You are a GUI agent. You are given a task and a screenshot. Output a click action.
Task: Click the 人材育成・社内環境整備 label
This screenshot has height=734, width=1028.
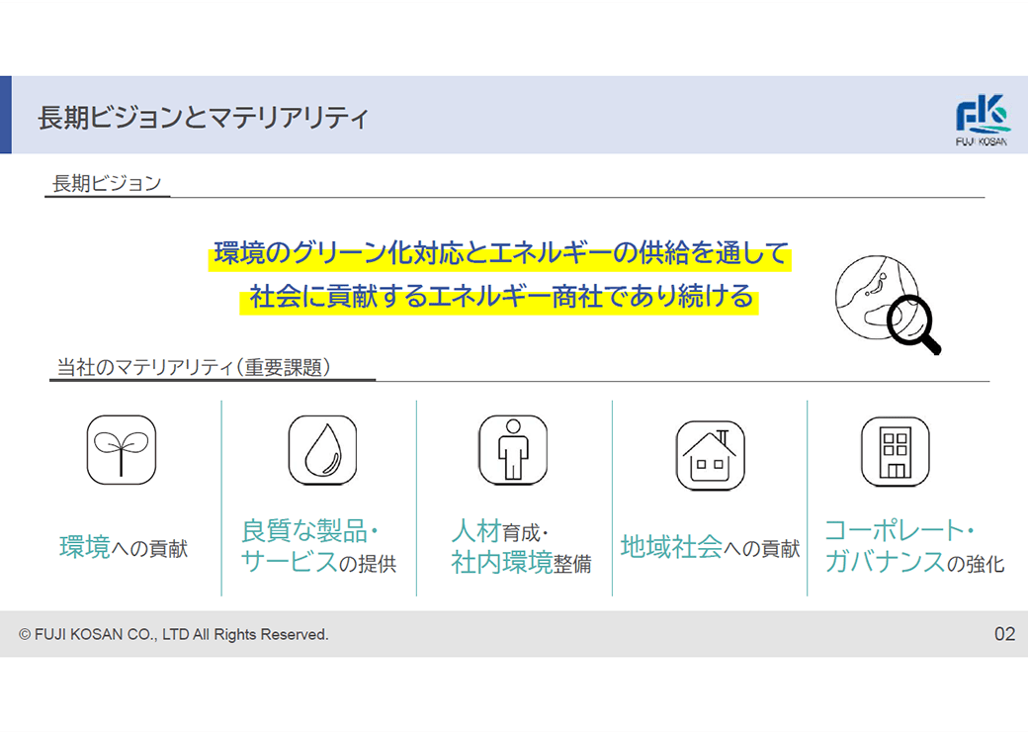coord(520,547)
